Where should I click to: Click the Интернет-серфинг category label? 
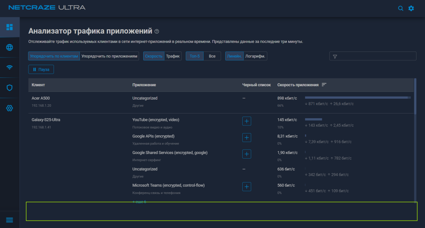147,160
